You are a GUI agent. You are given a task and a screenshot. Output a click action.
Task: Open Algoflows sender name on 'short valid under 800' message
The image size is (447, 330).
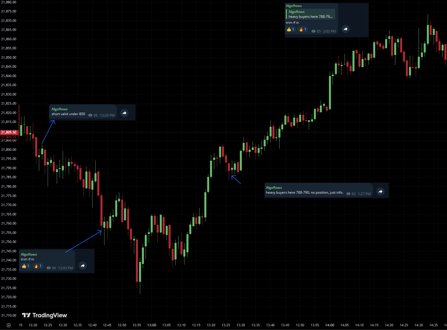[x=59, y=109]
